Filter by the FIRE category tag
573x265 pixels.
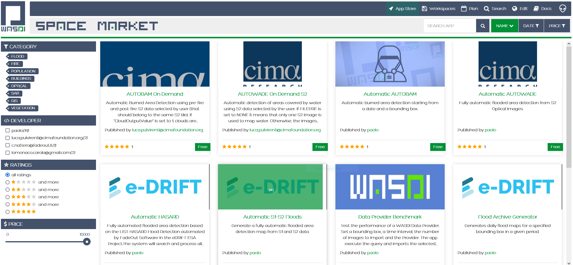[x=14, y=64]
